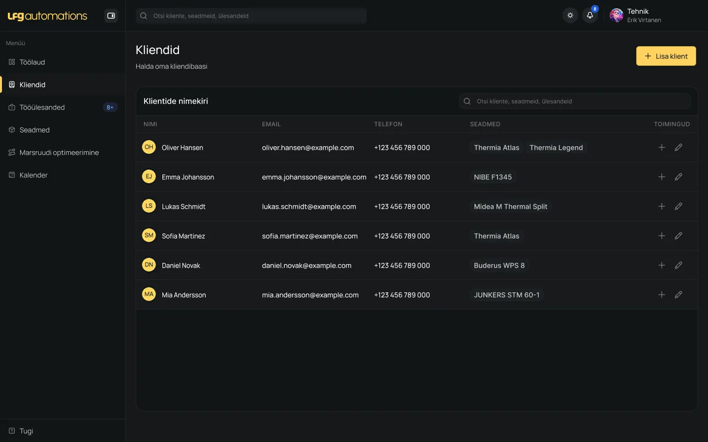Viewport: 708px width, 442px height.
Task: Click the name Mia Andersson
Action: (x=184, y=295)
